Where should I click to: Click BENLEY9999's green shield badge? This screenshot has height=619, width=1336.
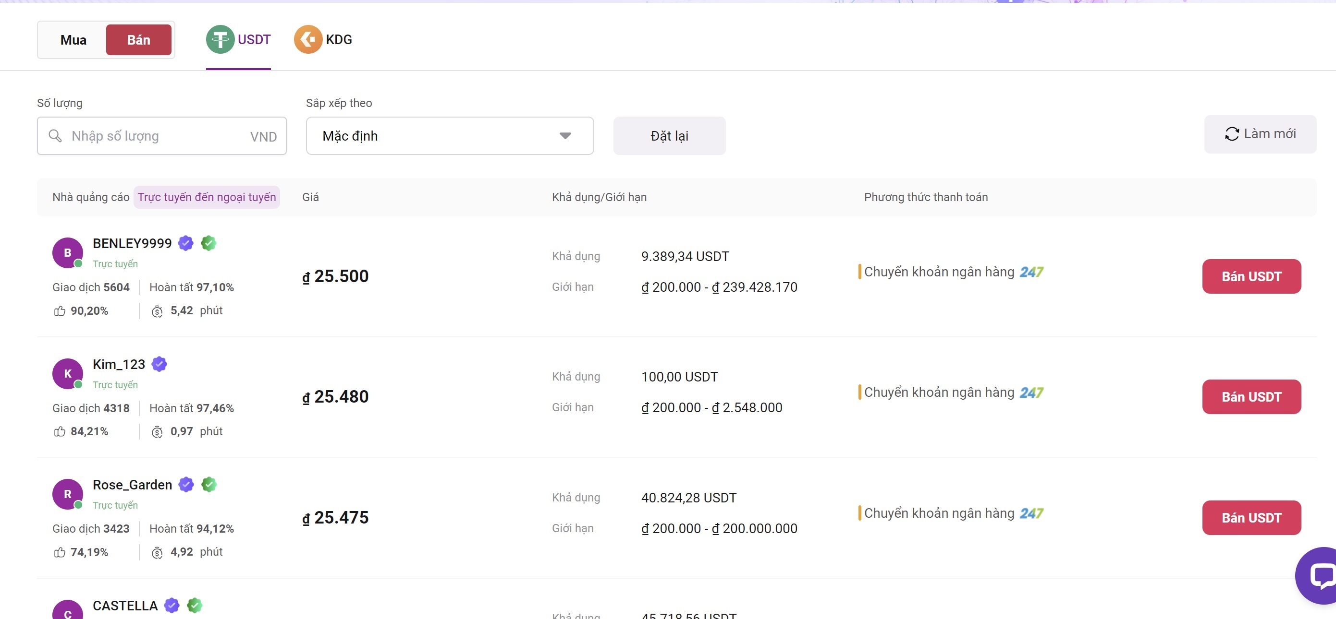pyautogui.click(x=208, y=243)
